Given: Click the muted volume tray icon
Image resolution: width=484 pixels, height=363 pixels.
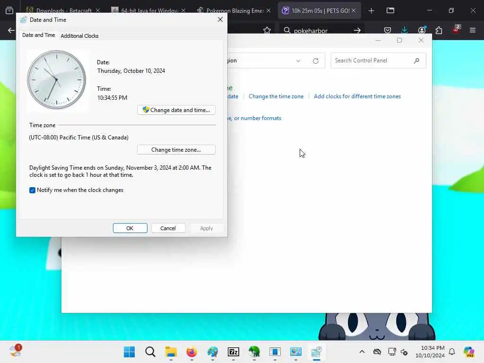Looking at the screenshot, I should pos(405,352).
